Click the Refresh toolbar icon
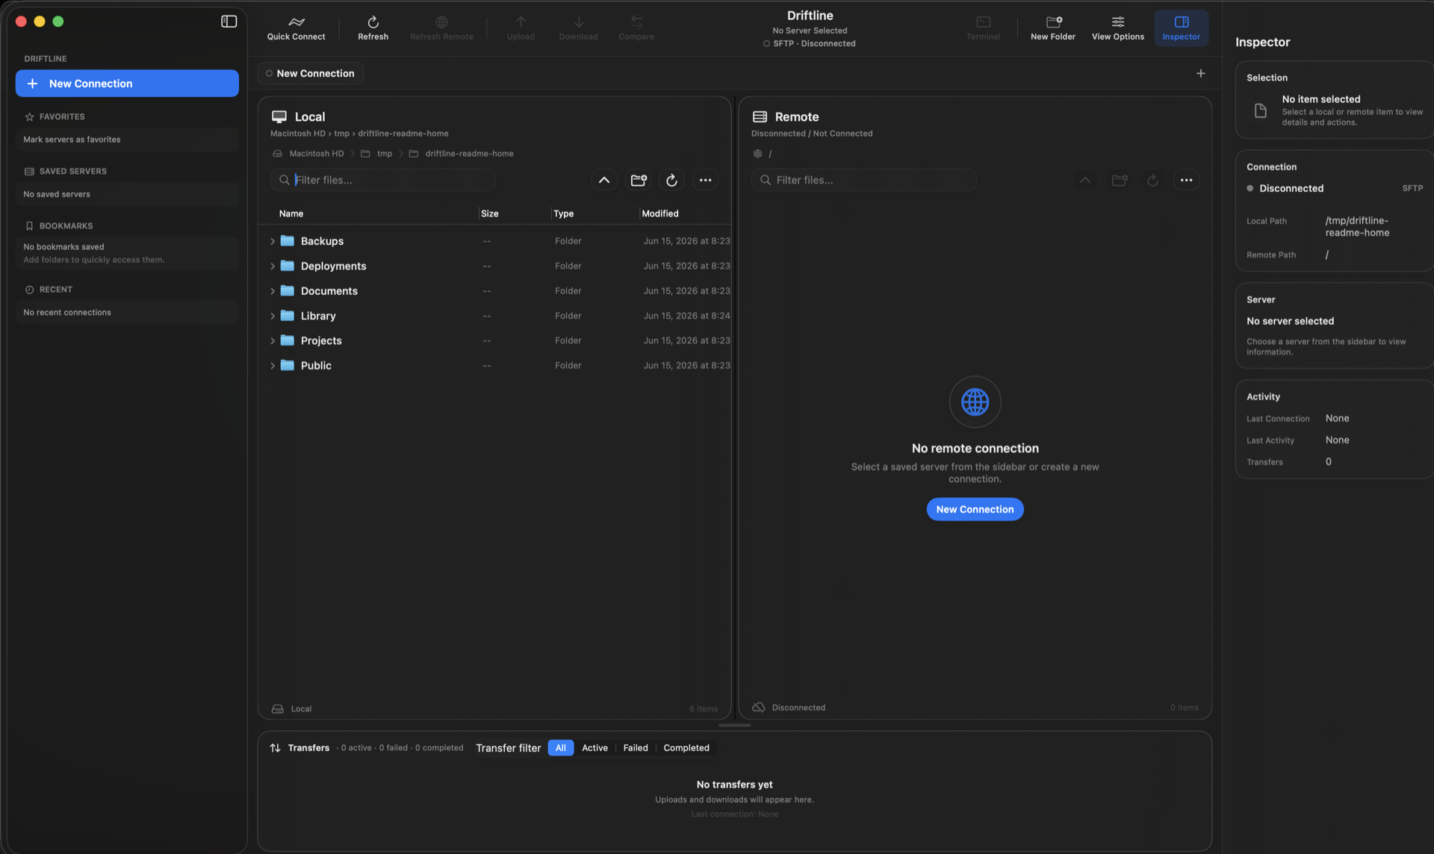1434x854 pixels. coord(373,28)
